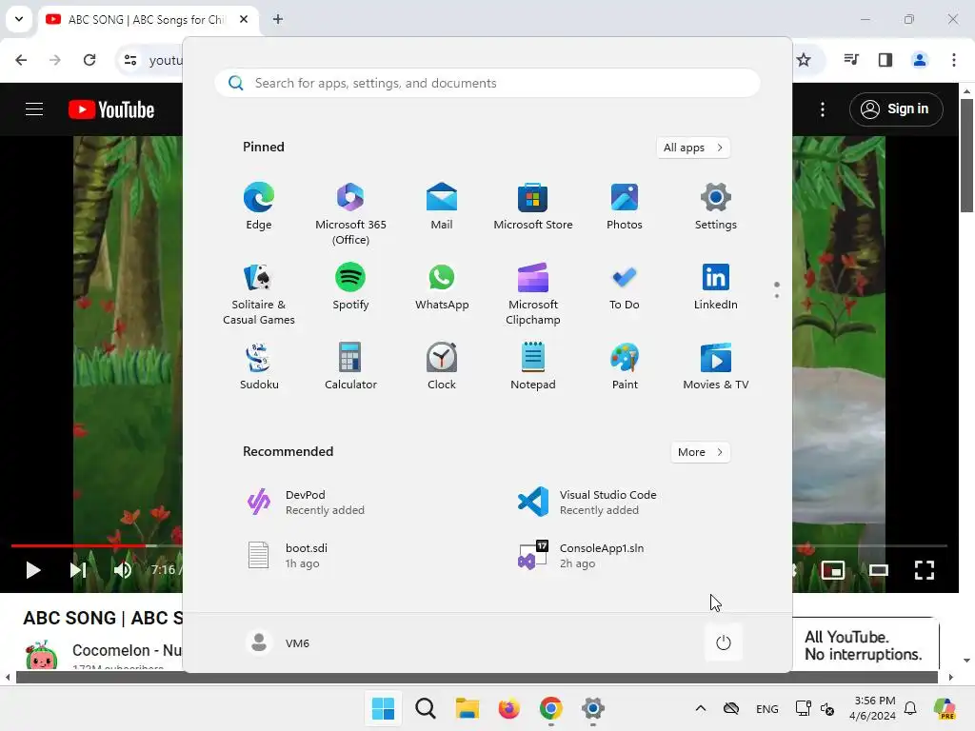The height and width of the screenshot is (731, 975).
Task: Launch Microsoft Clipchamp
Action: point(533,294)
